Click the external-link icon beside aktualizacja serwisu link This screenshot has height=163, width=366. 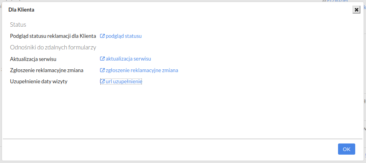pos(102,59)
